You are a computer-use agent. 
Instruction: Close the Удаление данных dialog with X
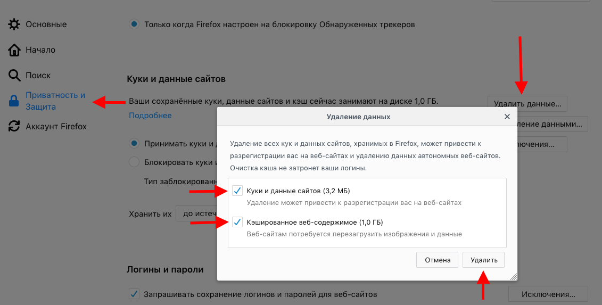coord(507,117)
